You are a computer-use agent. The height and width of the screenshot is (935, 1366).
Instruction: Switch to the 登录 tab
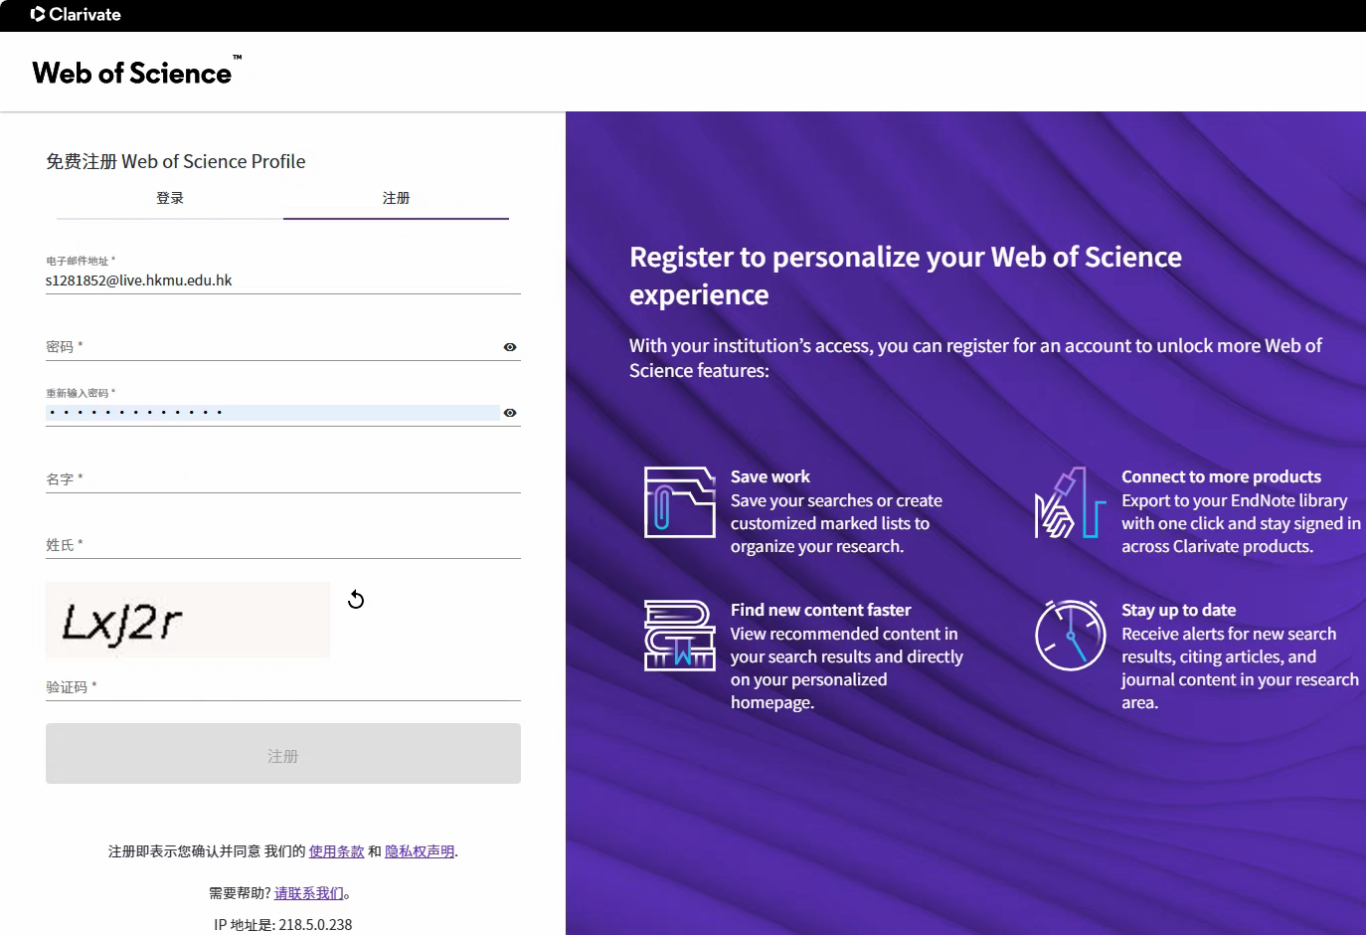tap(170, 199)
